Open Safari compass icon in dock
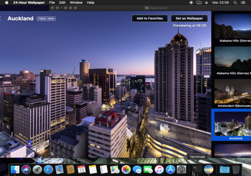This screenshot has width=251, height=176. click(x=48, y=169)
